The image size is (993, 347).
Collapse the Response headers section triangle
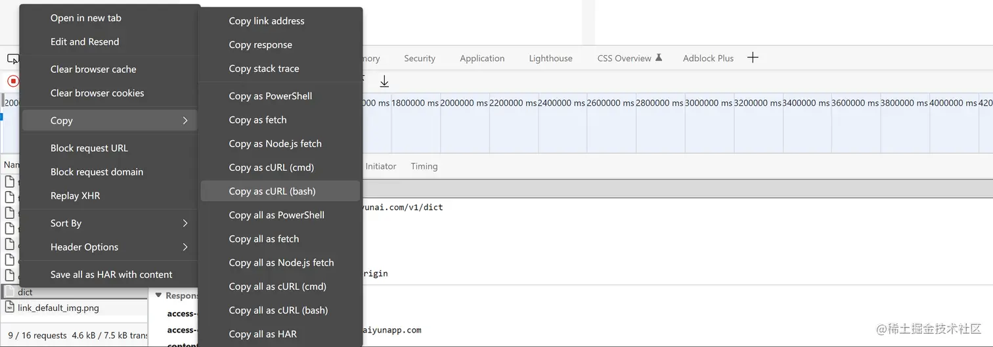(158, 296)
